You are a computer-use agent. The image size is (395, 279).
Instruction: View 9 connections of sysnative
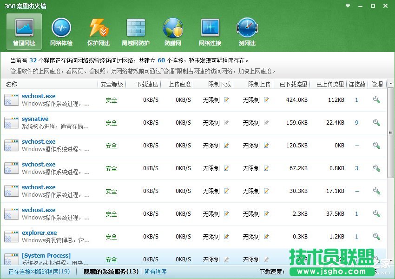356,123
